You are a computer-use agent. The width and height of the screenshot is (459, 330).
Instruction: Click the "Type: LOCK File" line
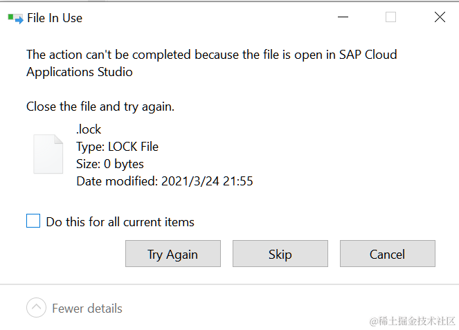click(117, 147)
